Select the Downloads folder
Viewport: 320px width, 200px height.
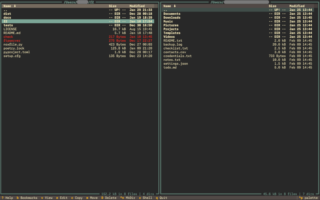[x=238, y=18]
